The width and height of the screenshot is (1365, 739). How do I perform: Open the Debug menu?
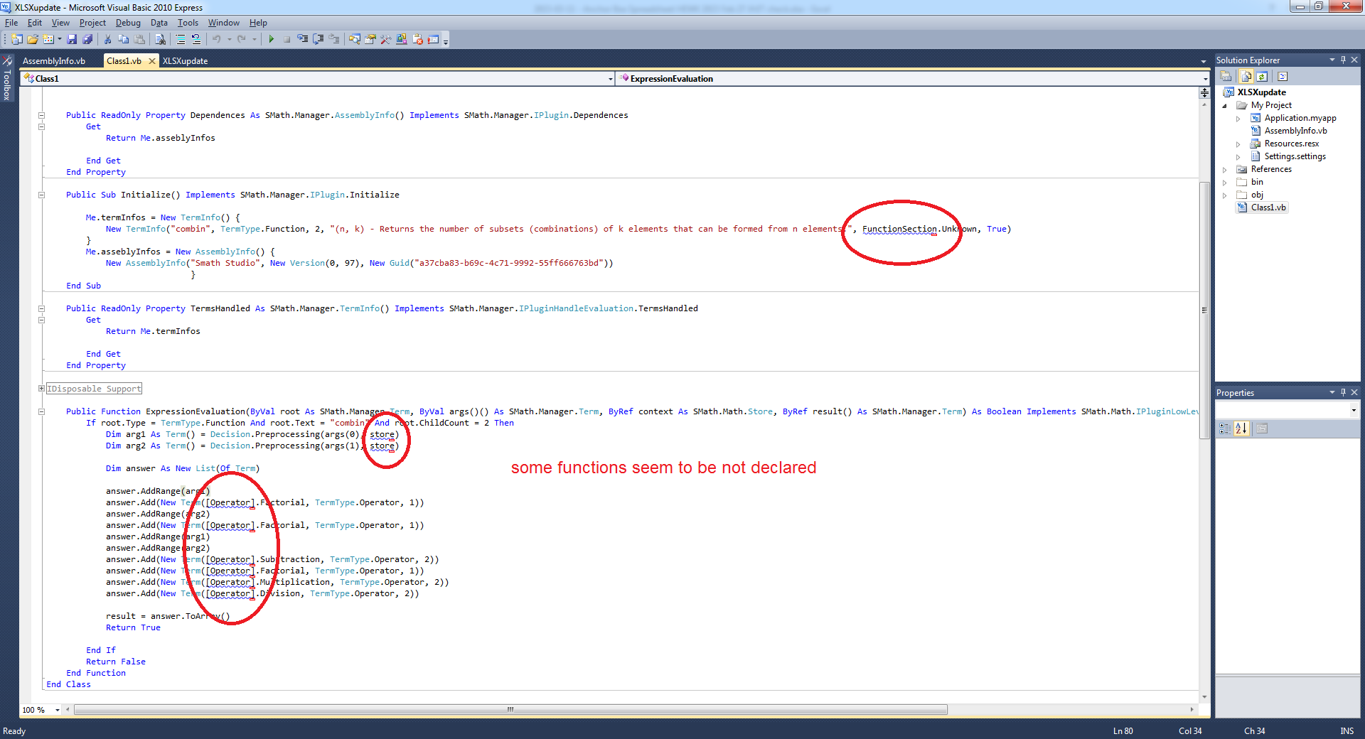[x=128, y=23]
